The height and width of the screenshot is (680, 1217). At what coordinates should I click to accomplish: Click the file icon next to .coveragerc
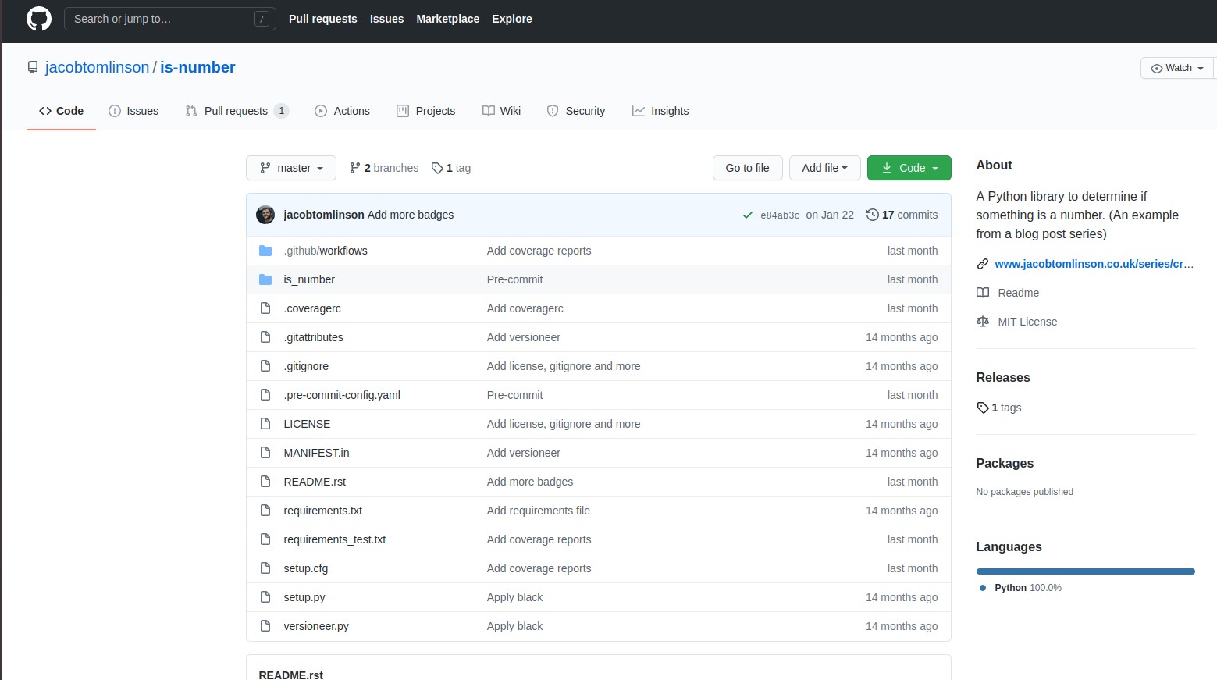(x=265, y=308)
